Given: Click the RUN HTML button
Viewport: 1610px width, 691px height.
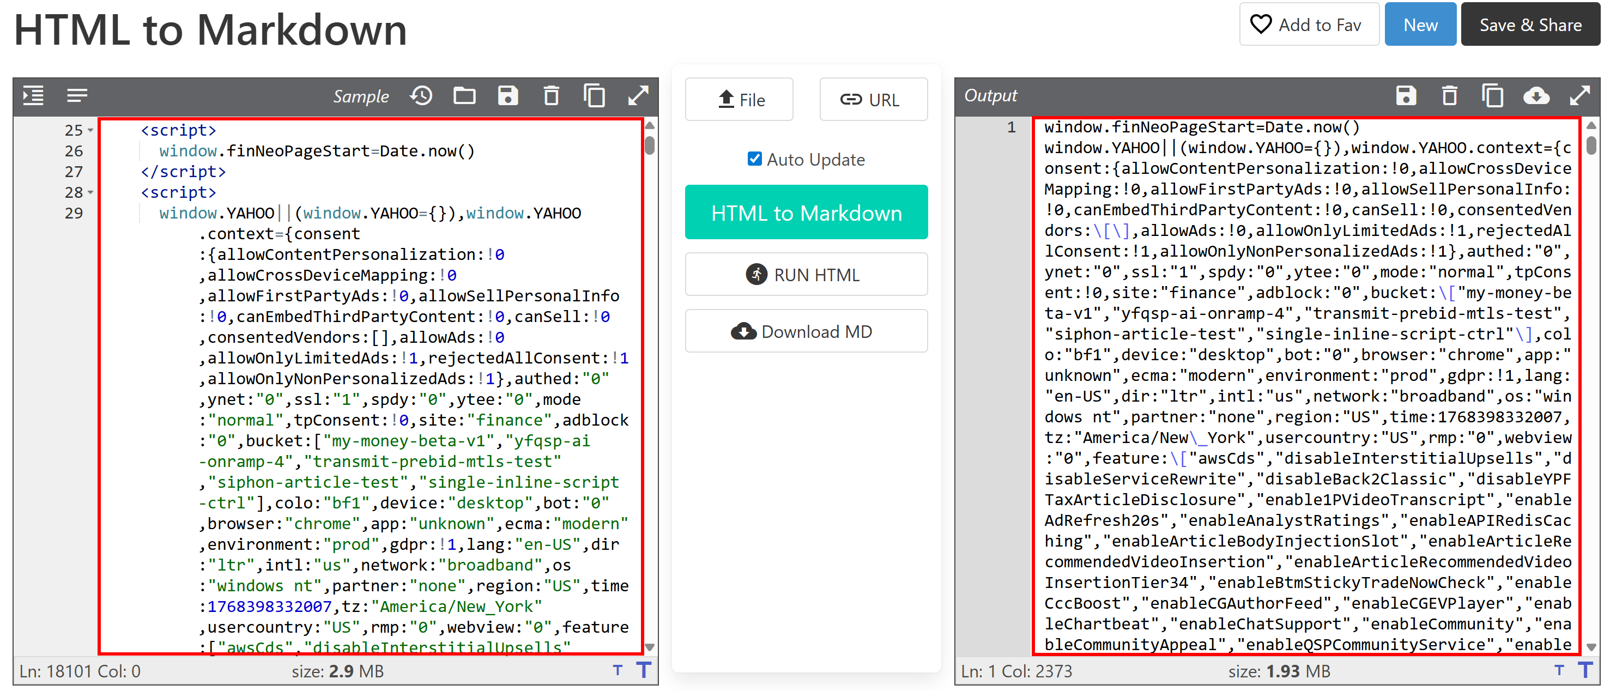Looking at the screenshot, I should (x=806, y=274).
